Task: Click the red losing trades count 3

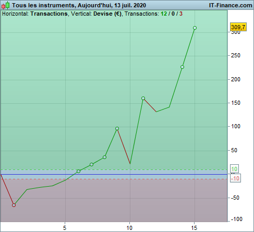Action: [181, 14]
